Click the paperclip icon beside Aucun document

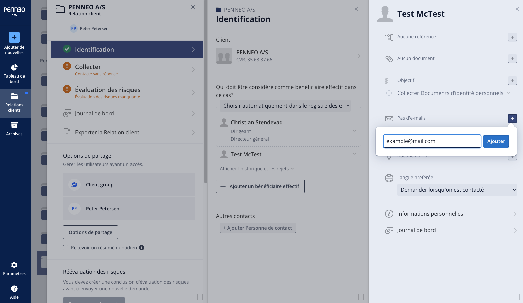pos(389,59)
